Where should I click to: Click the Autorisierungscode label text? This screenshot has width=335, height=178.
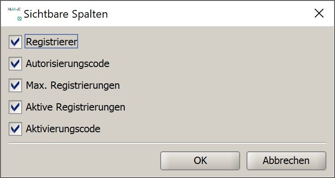(x=68, y=64)
